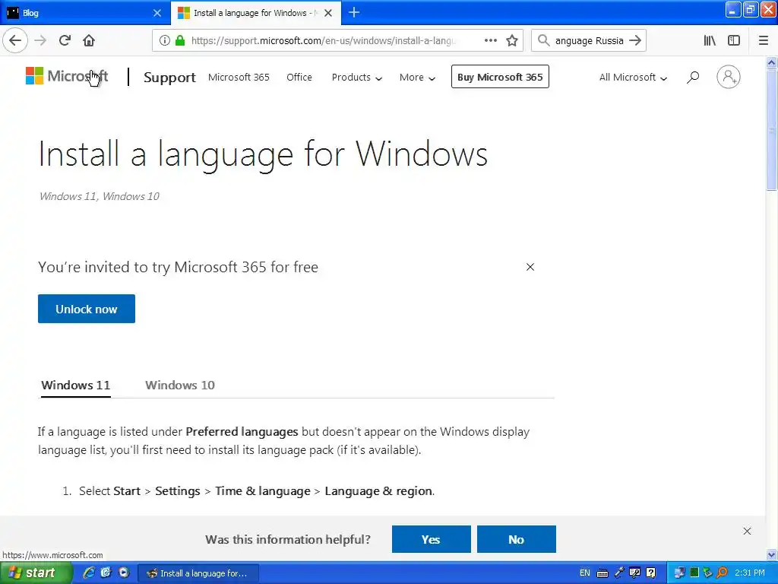Expand the More dropdown

(417, 77)
